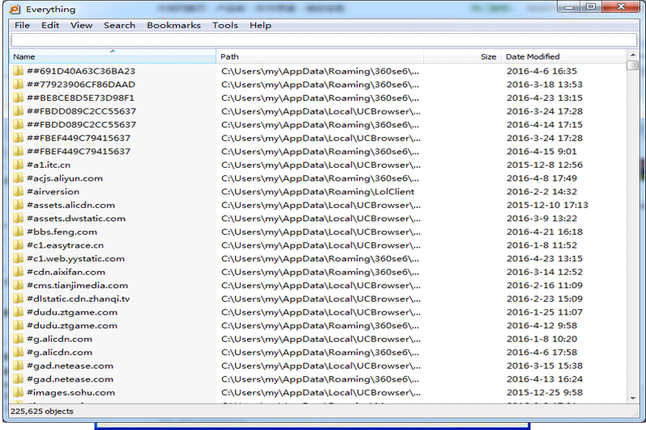
Task: Select the #dlstatic.cdn.zhanqi.tv folder entry
Action: pyautogui.click(x=78, y=298)
